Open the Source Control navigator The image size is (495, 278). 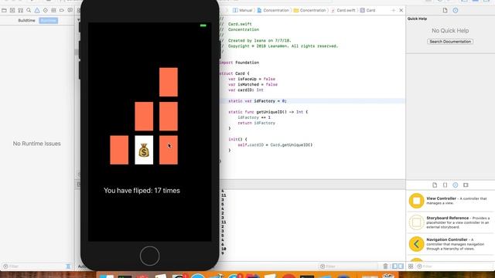pos(12,10)
